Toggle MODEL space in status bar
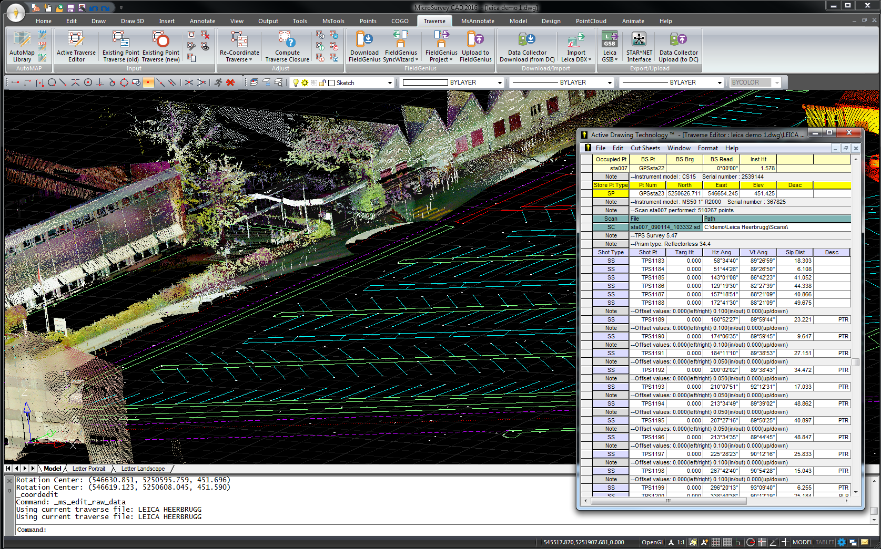The width and height of the screenshot is (881, 549). click(x=803, y=542)
